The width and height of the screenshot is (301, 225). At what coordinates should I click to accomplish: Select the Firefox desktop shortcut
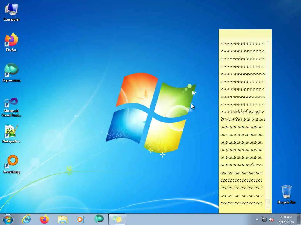tap(11, 42)
